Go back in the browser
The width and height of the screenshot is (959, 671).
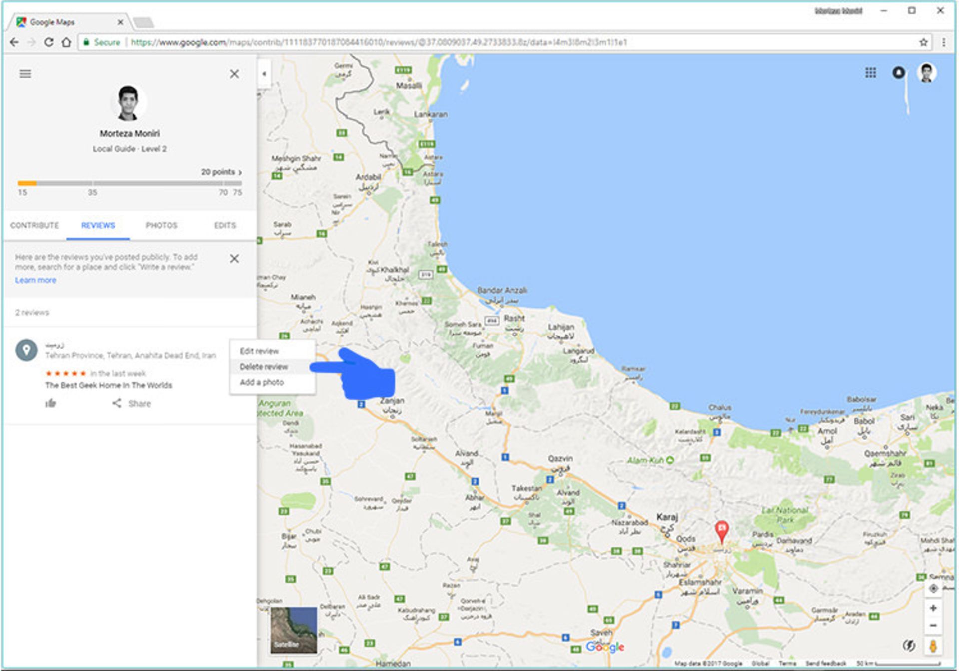coord(14,42)
